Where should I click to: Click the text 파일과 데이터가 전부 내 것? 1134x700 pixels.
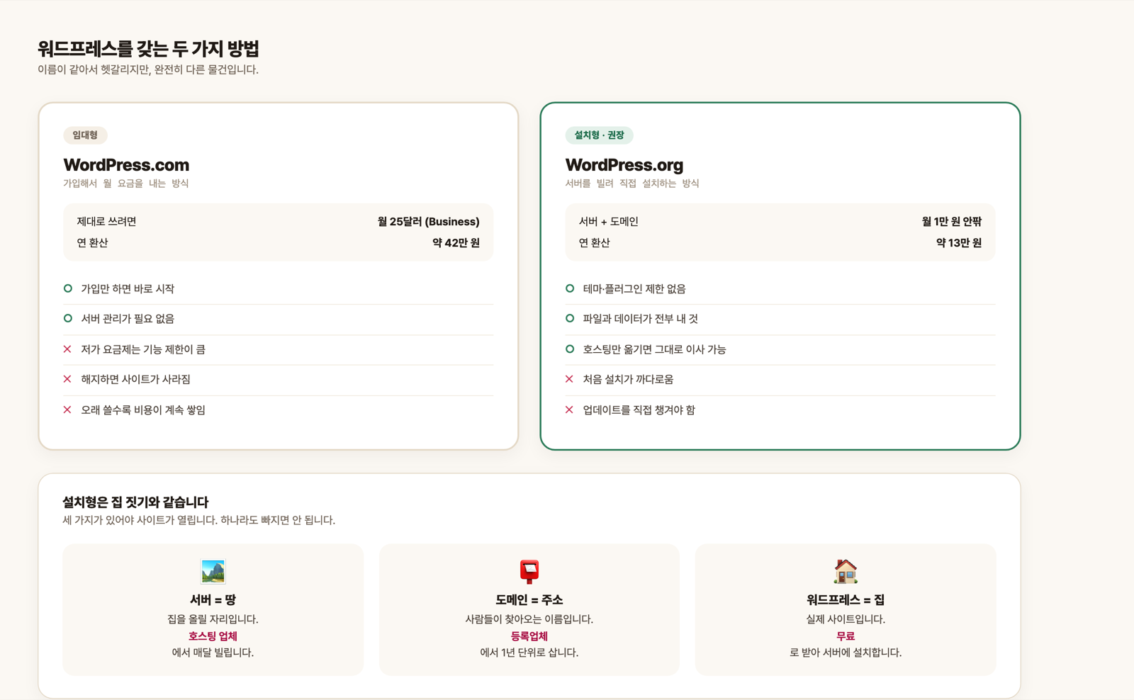click(x=640, y=319)
